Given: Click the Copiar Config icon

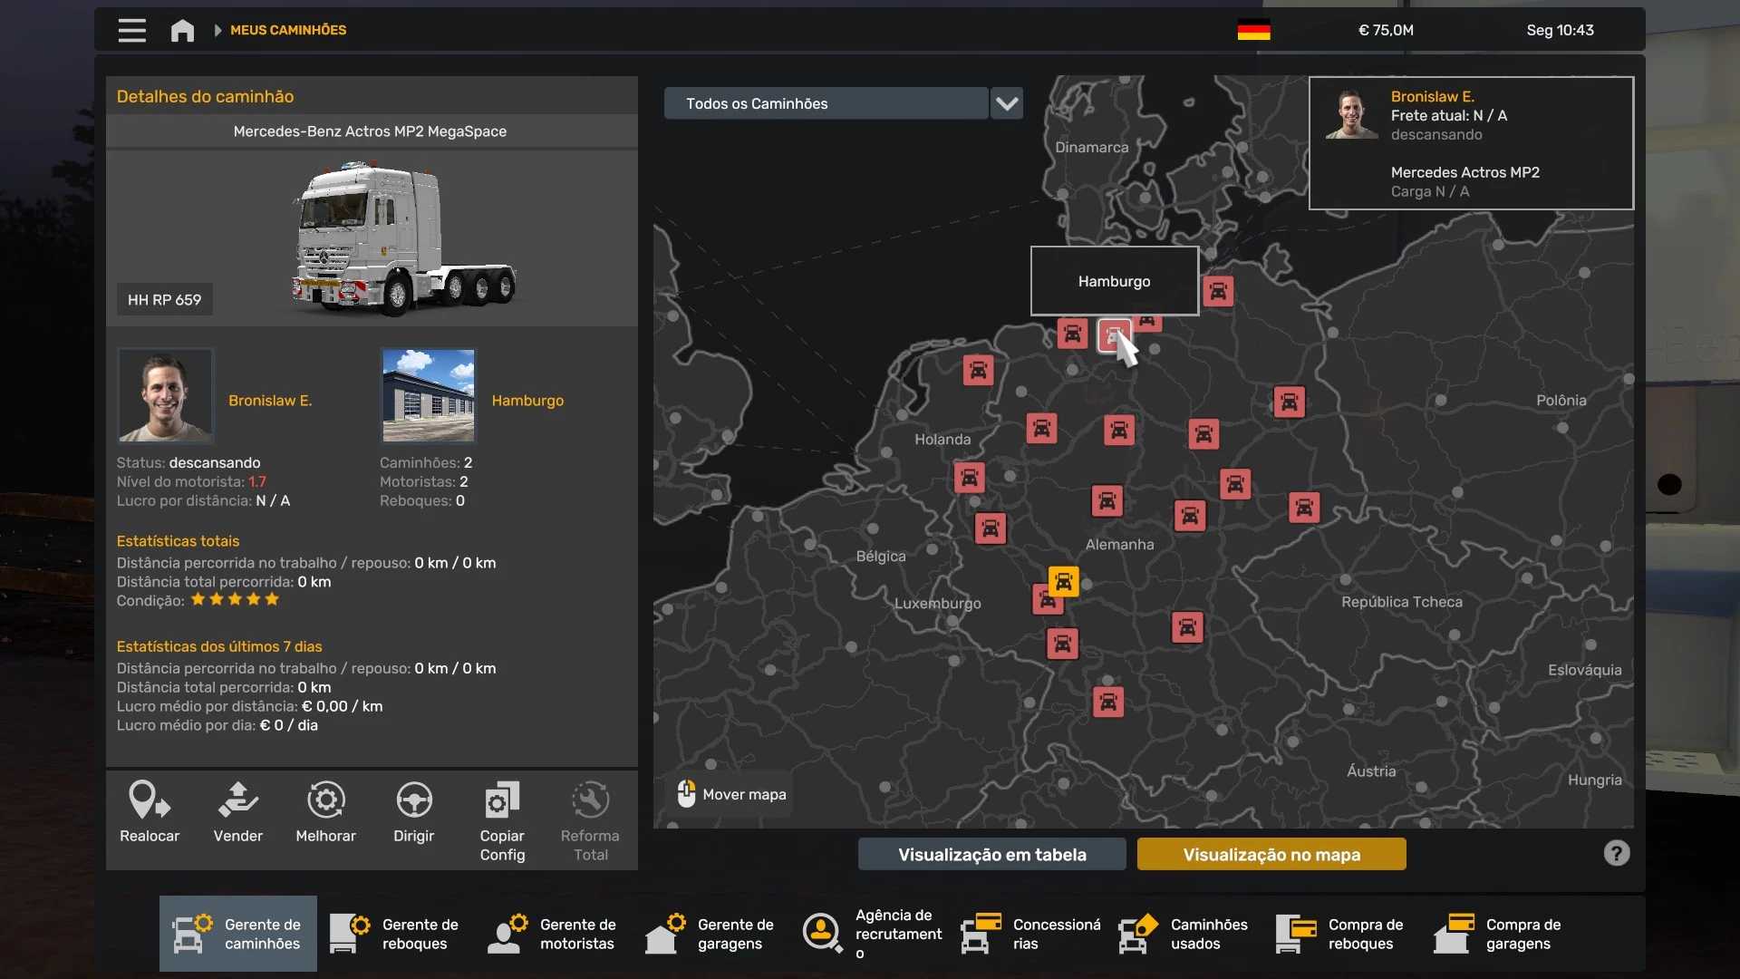Looking at the screenshot, I should pos(502,800).
